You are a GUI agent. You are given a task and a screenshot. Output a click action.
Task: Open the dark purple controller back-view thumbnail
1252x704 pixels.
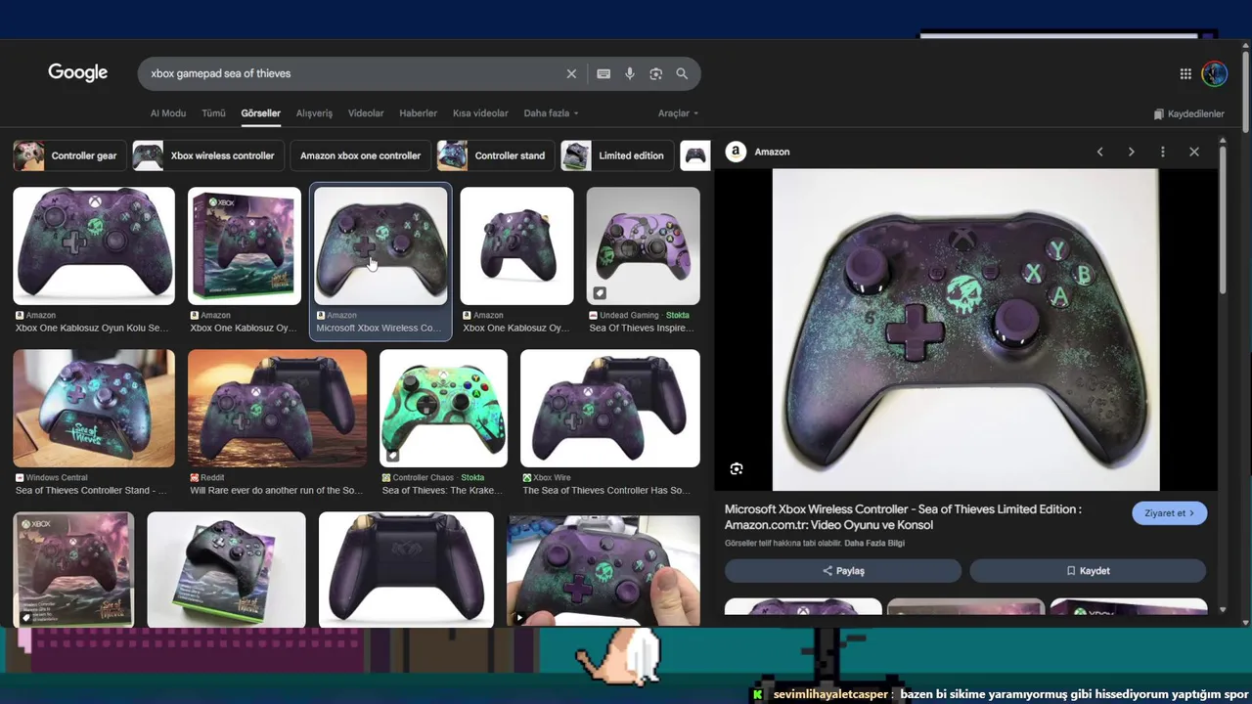[406, 570]
